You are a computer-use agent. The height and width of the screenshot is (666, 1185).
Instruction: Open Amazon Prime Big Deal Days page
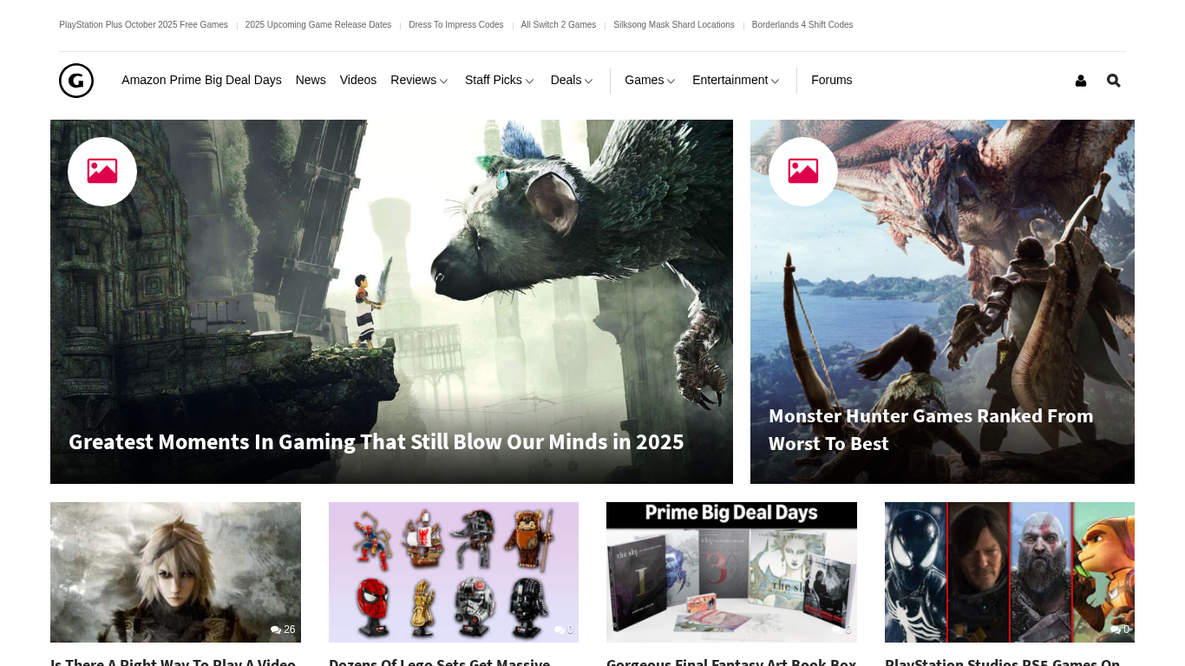(x=201, y=80)
